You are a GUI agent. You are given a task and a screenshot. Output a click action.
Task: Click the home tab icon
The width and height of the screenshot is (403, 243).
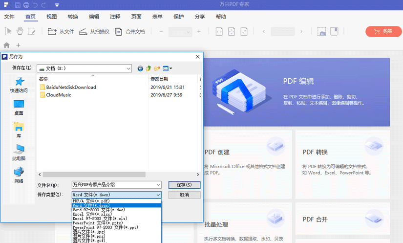pyautogui.click(x=7, y=45)
